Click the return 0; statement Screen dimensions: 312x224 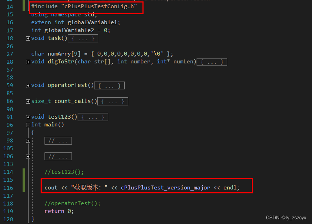coord(58,211)
